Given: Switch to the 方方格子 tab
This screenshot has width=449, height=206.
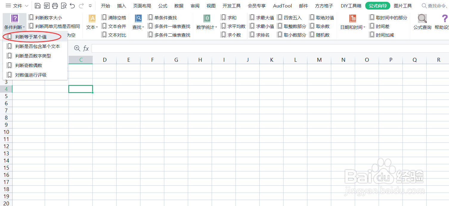Looking at the screenshot, I should (324, 6).
